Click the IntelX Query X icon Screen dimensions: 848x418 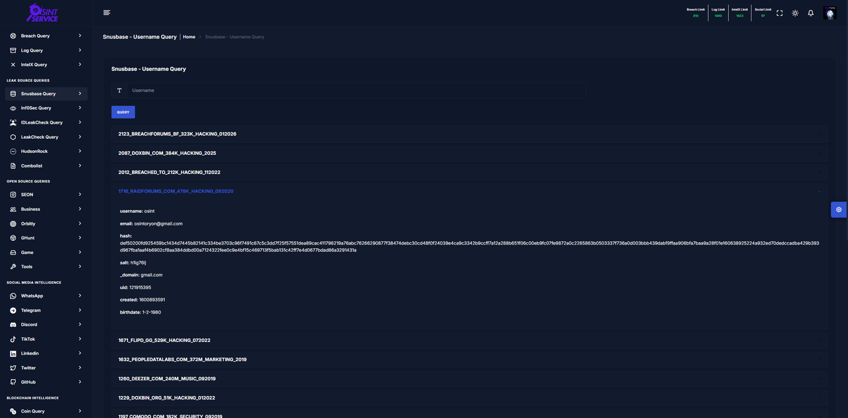13,65
